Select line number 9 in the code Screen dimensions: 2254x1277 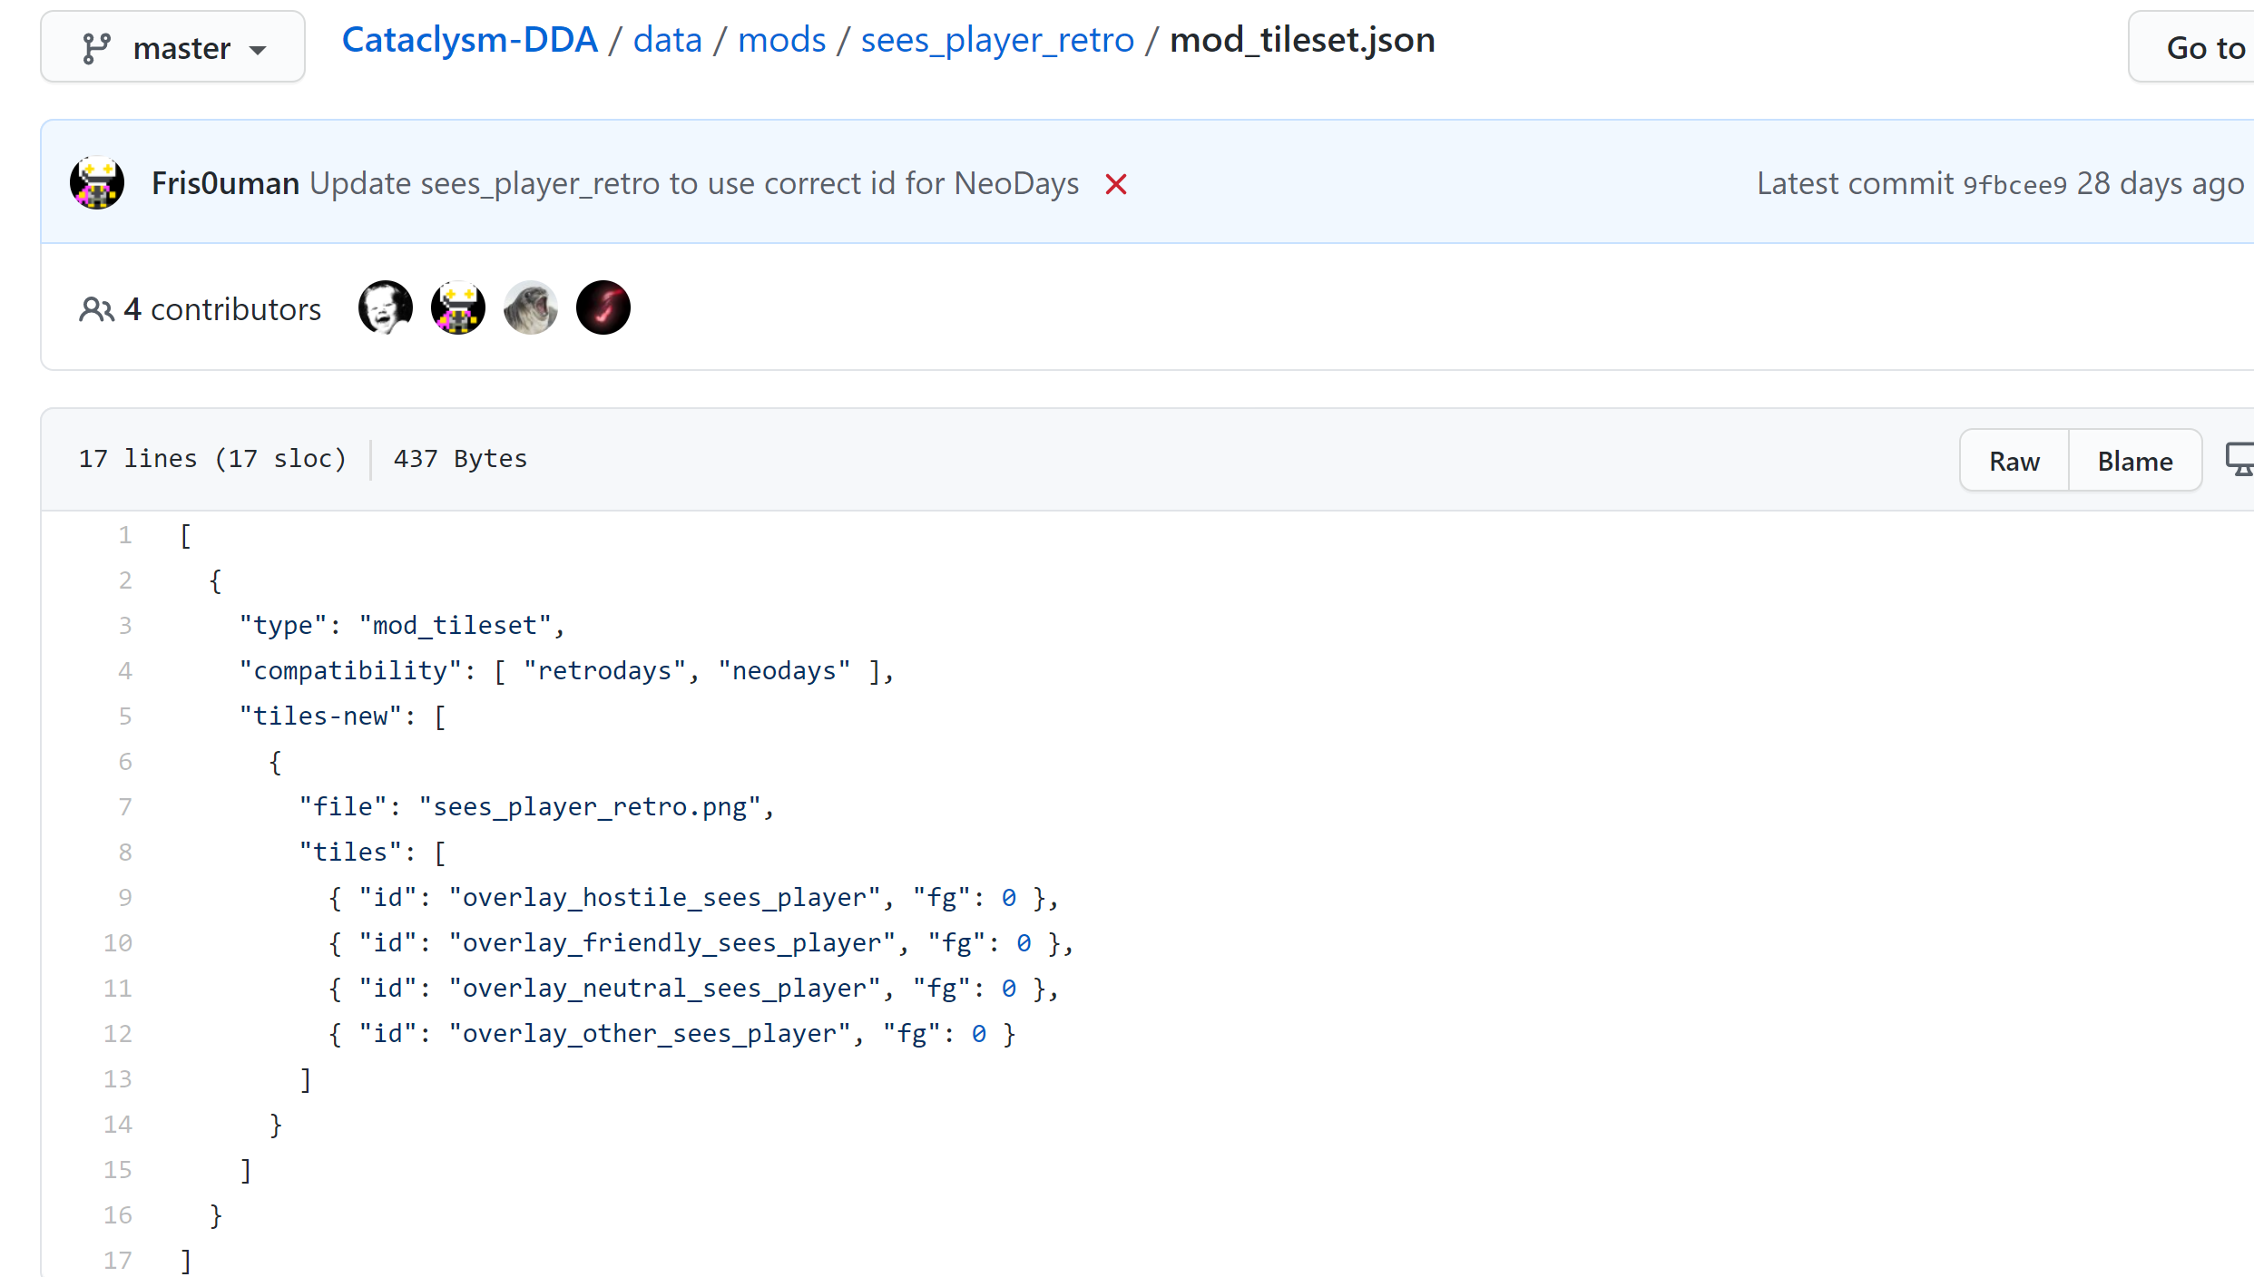point(125,897)
